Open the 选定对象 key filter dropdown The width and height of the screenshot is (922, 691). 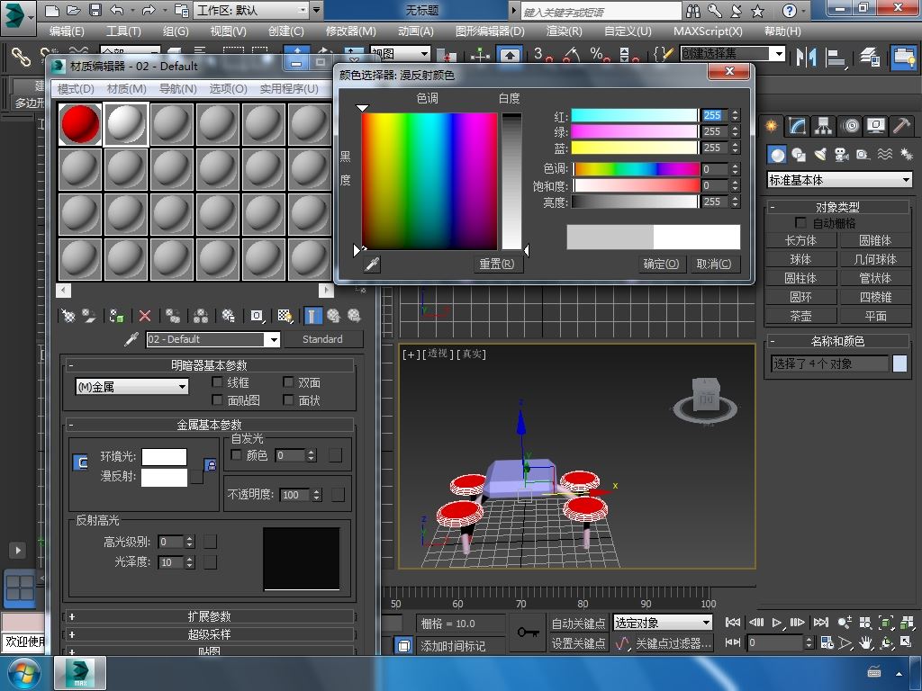click(x=663, y=623)
